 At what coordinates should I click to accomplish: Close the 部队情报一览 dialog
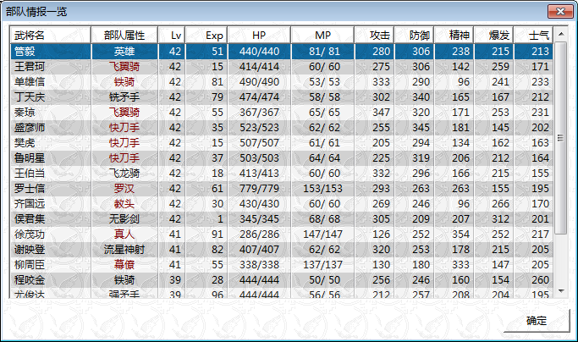tap(560, 11)
